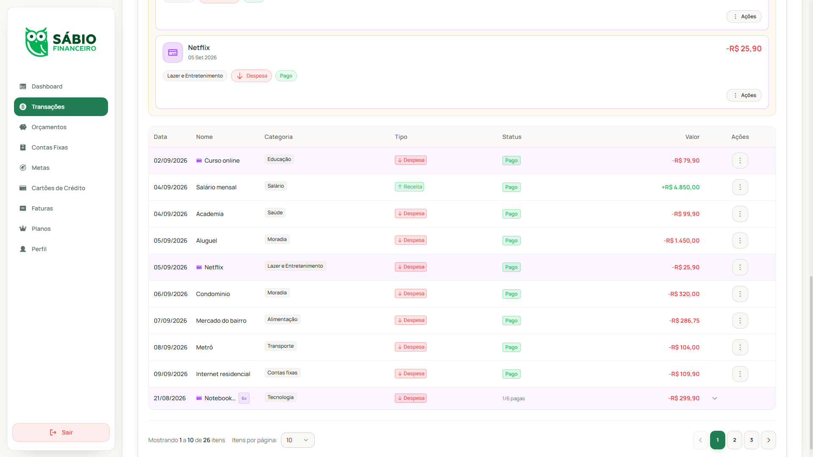
Task: Go to Orçamentos piggy bank item
Action: 61,127
